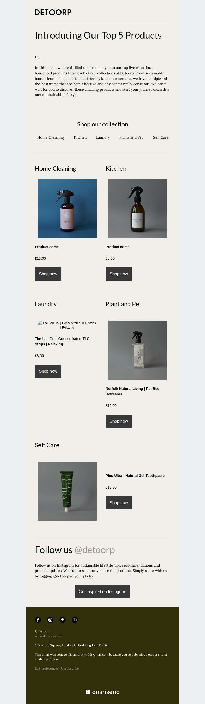Click Shop now under the £13.00 product
The image size is (205, 704).
coord(48,274)
